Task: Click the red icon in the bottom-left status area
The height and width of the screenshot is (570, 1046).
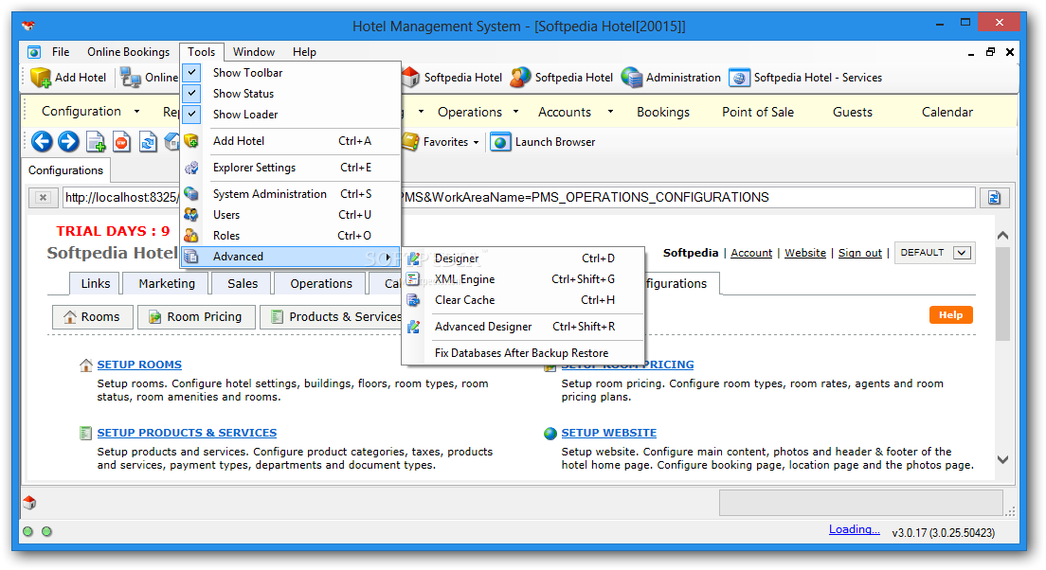Action: point(29,502)
